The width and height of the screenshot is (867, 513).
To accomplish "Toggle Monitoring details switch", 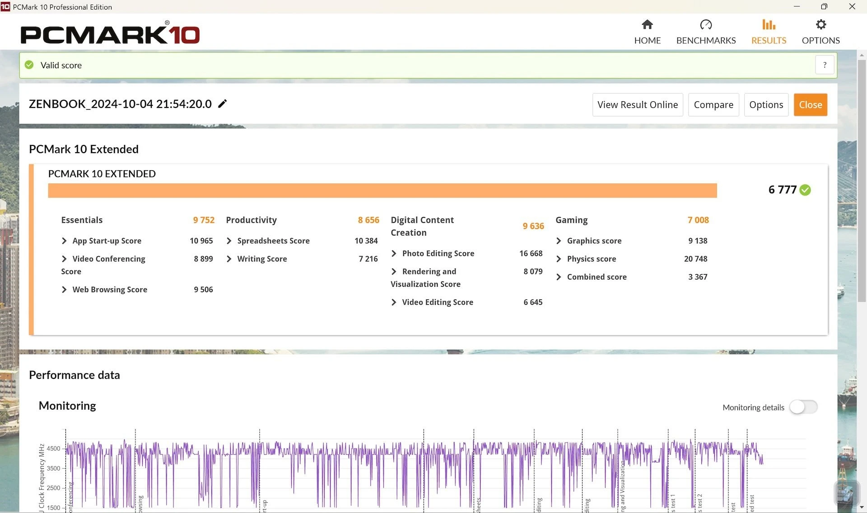I will [x=804, y=407].
